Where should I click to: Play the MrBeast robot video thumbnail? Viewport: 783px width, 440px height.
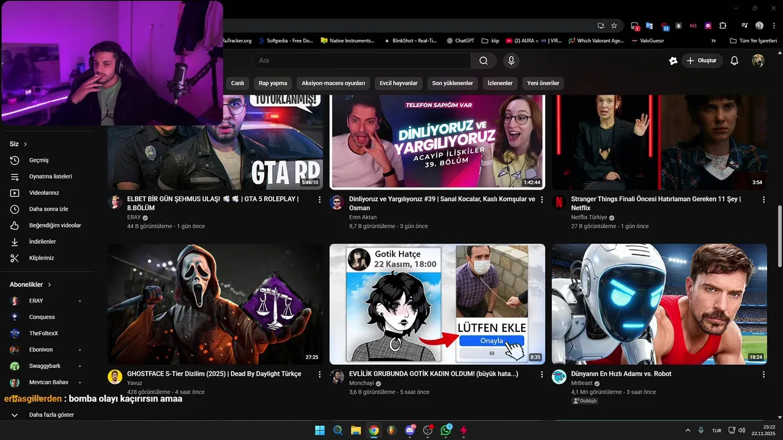[659, 304]
